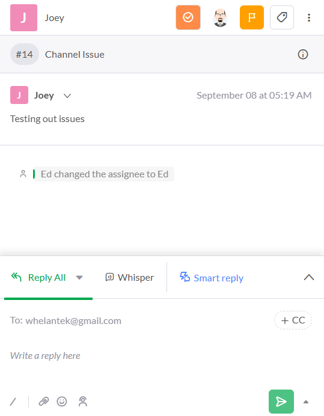Open the Reply All dropdown arrow
The width and height of the screenshot is (324, 416).
coord(79,278)
